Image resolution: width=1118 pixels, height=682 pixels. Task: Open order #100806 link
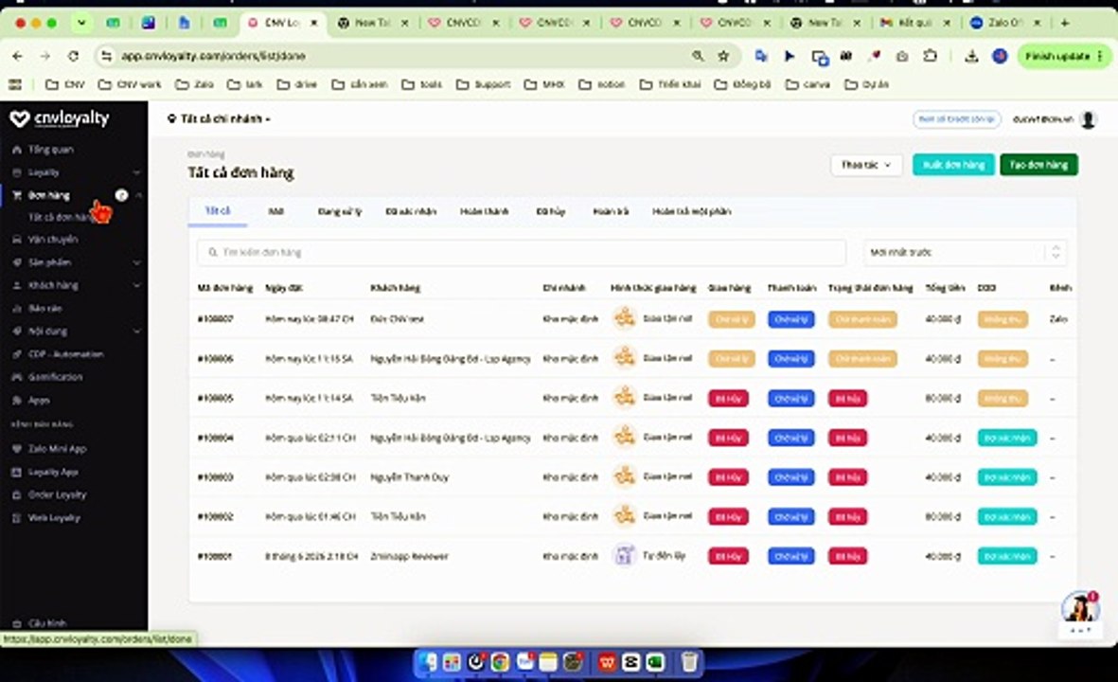click(215, 359)
